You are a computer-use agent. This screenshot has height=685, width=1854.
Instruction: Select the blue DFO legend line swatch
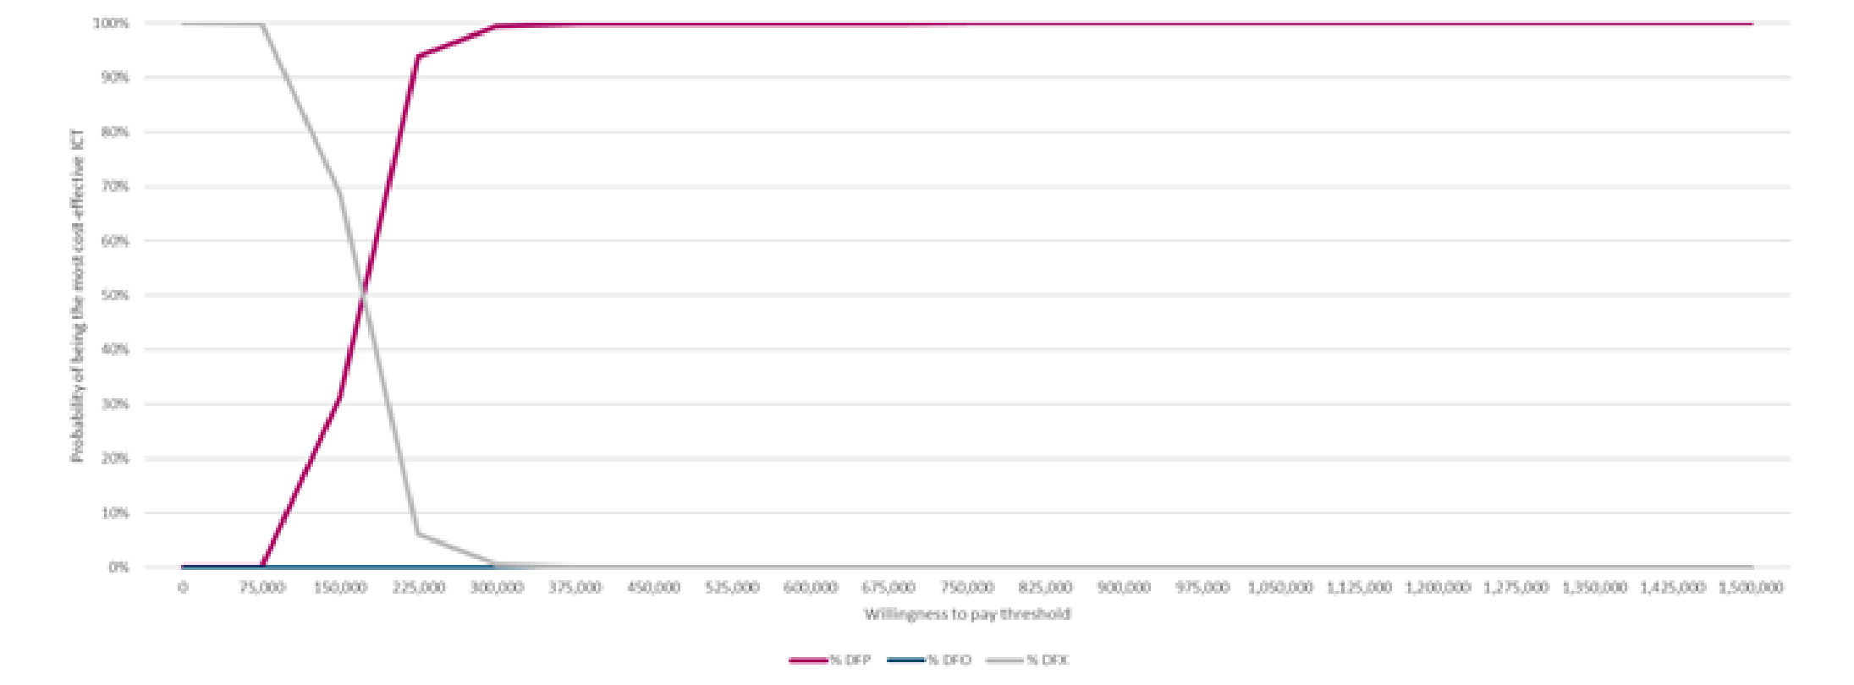click(x=906, y=660)
